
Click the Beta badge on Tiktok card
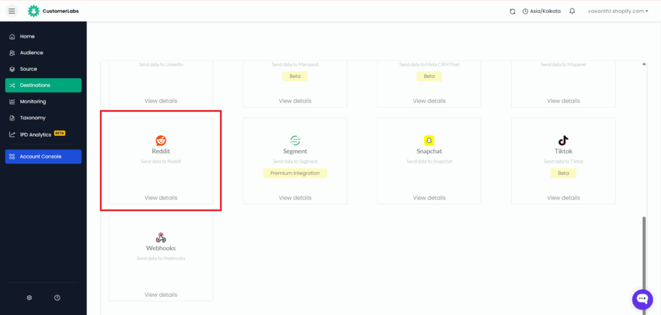coord(563,173)
